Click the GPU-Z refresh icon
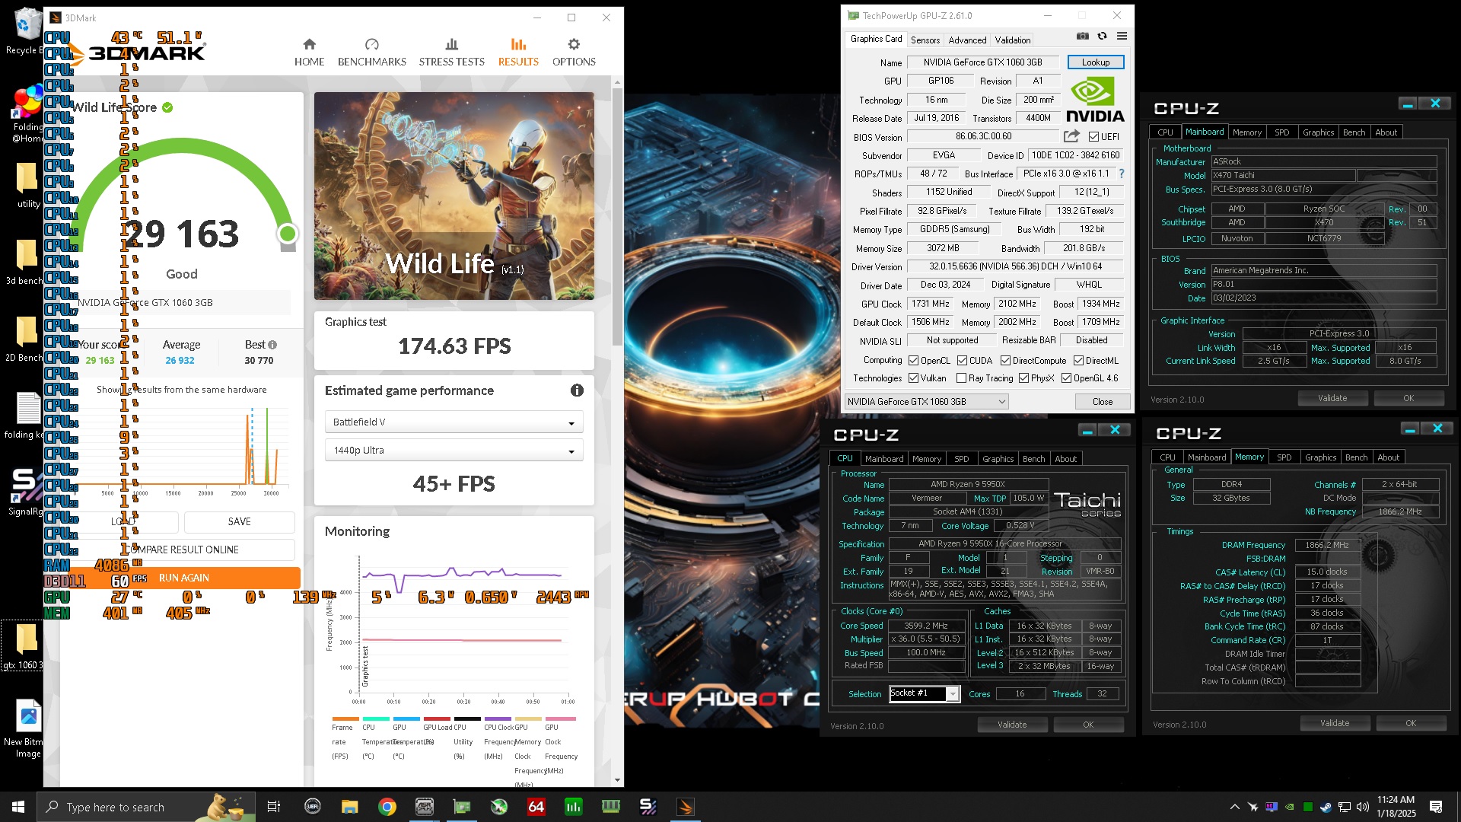 pyautogui.click(x=1102, y=36)
